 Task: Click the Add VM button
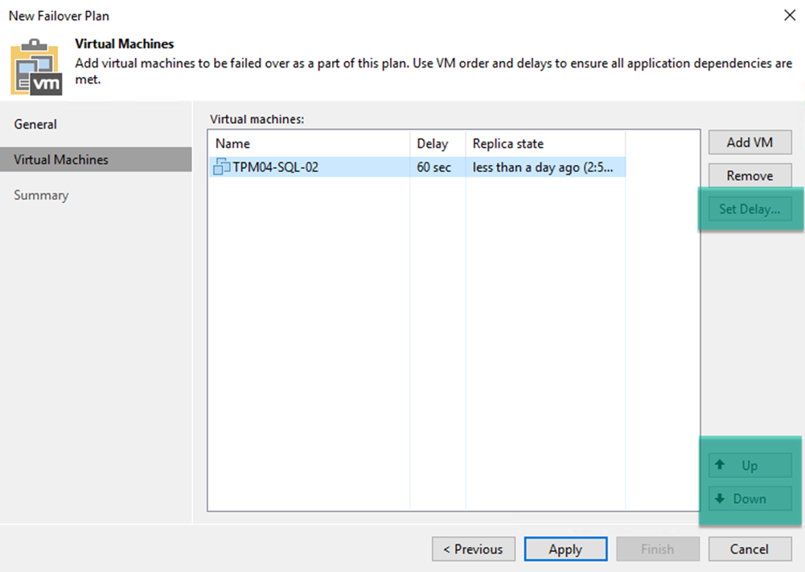coord(750,142)
